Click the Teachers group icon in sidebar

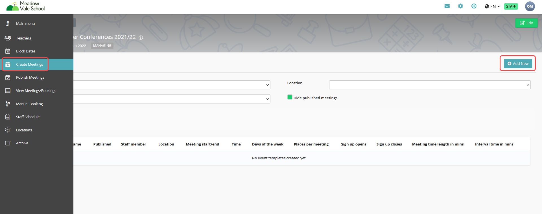tap(8, 38)
